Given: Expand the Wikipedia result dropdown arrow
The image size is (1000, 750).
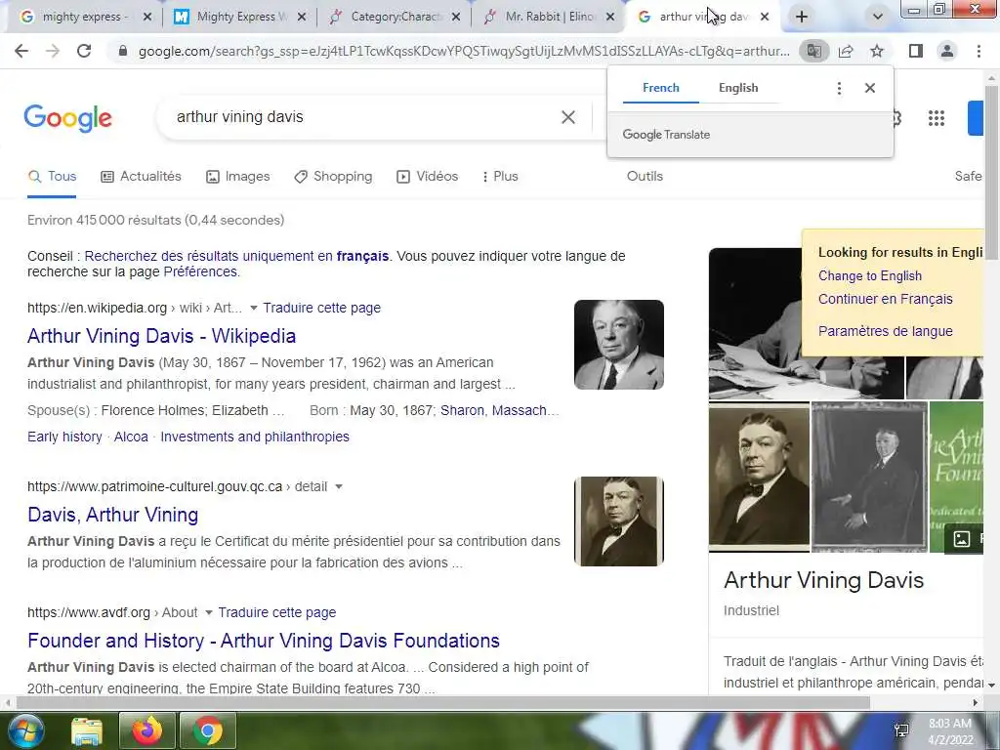Looking at the screenshot, I should (x=253, y=308).
